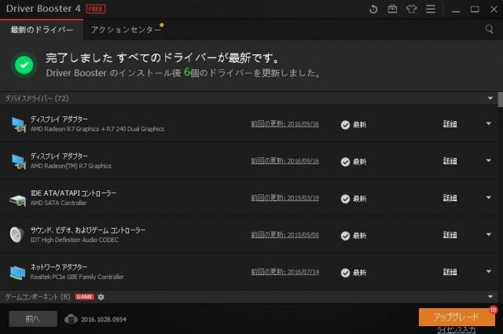Expand the ゲームコンポーネント (8) section

pyautogui.click(x=490, y=297)
